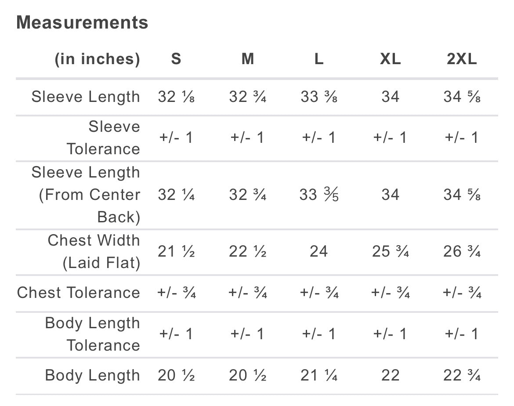Viewport: 514px width, 406px height.
Task: Select the XL size column header
Action: (x=391, y=59)
